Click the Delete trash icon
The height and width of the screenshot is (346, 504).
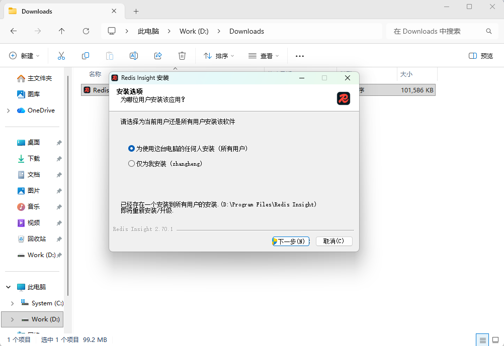tap(182, 56)
